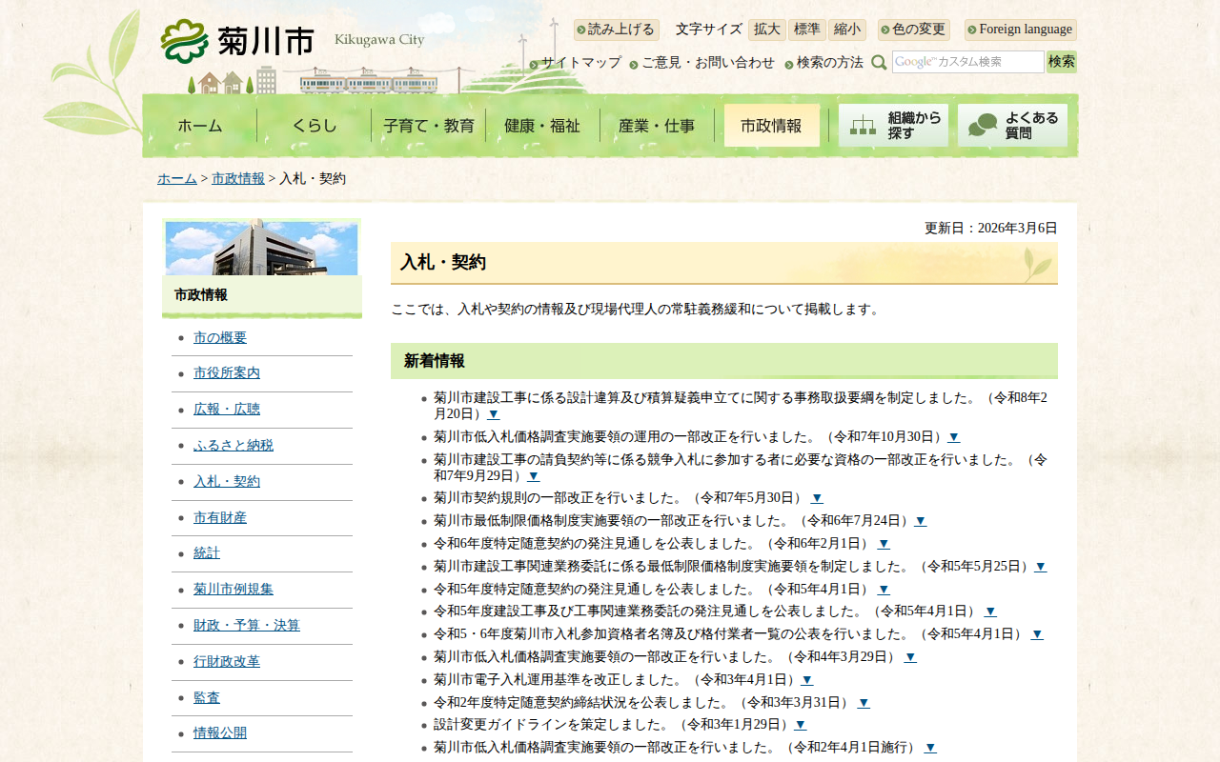Open 監査 in sidebar

tap(207, 698)
